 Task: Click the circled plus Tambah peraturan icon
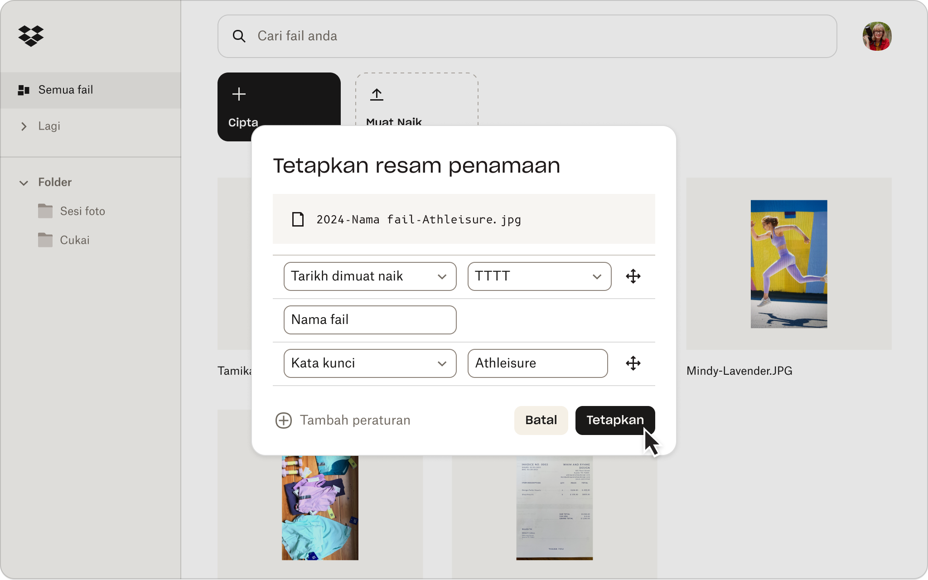tap(284, 420)
